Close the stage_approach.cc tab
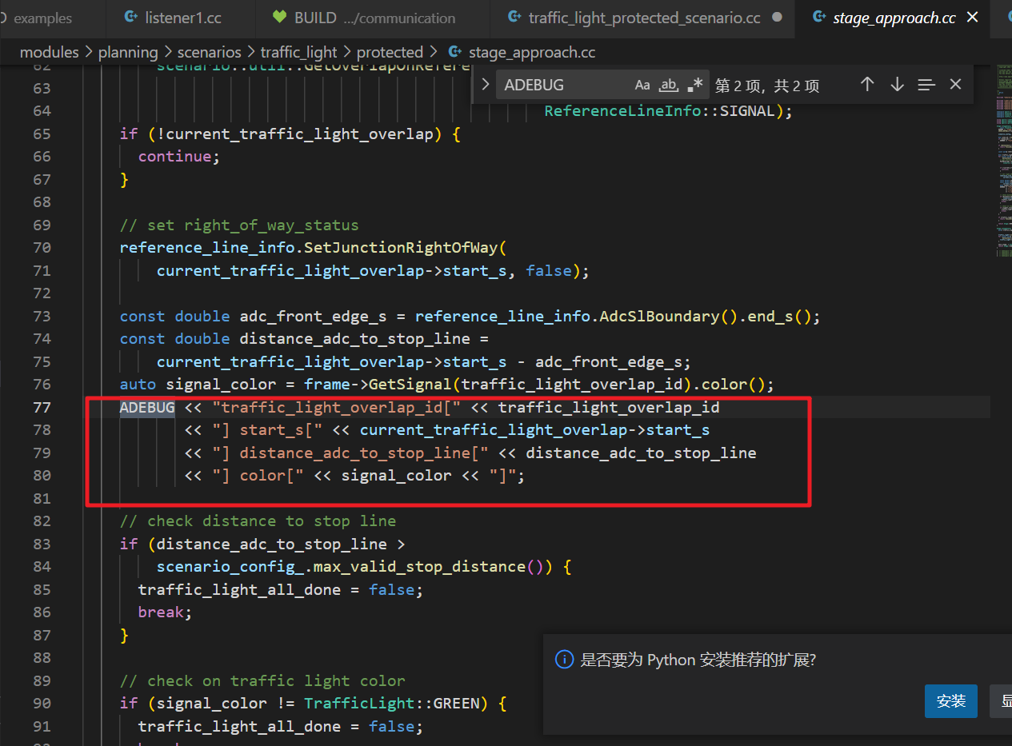The height and width of the screenshot is (746, 1012). click(x=973, y=18)
